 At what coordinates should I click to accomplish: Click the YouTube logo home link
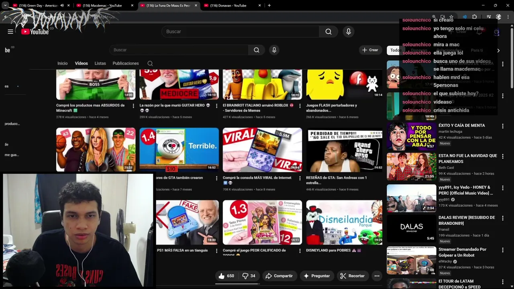(35, 32)
